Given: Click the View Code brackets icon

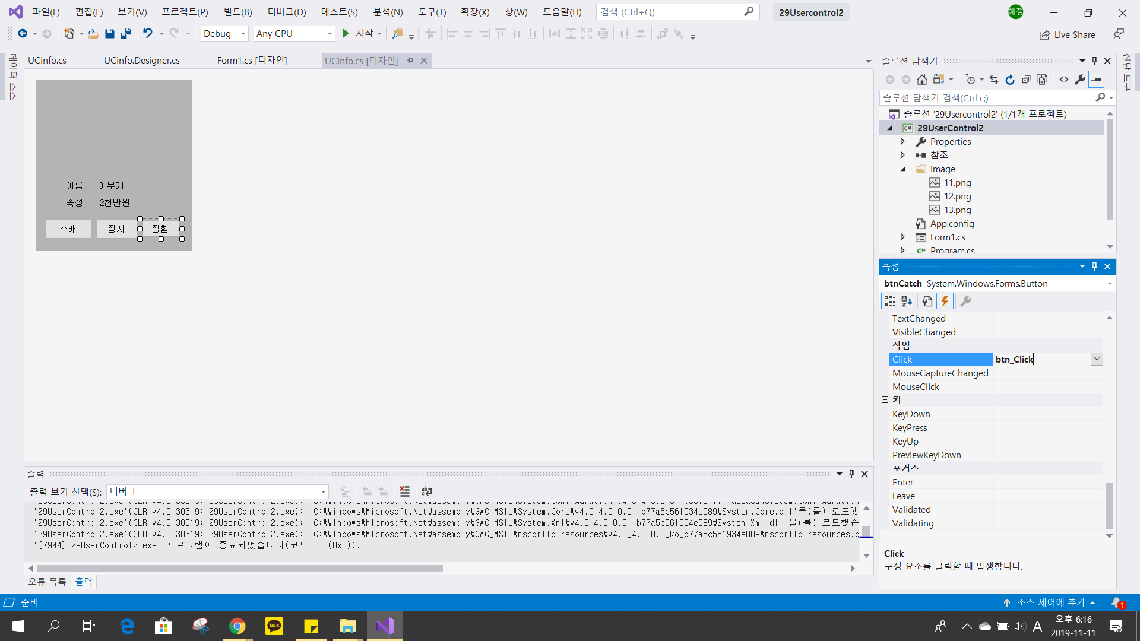Looking at the screenshot, I should 1064,80.
